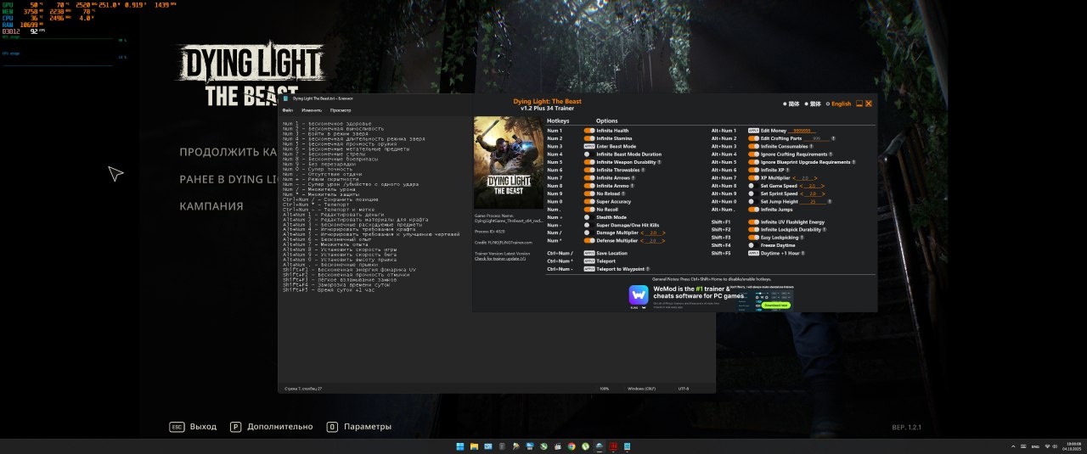
Task: Decrease Defense Multiplier with left arrow
Action: tap(642, 241)
